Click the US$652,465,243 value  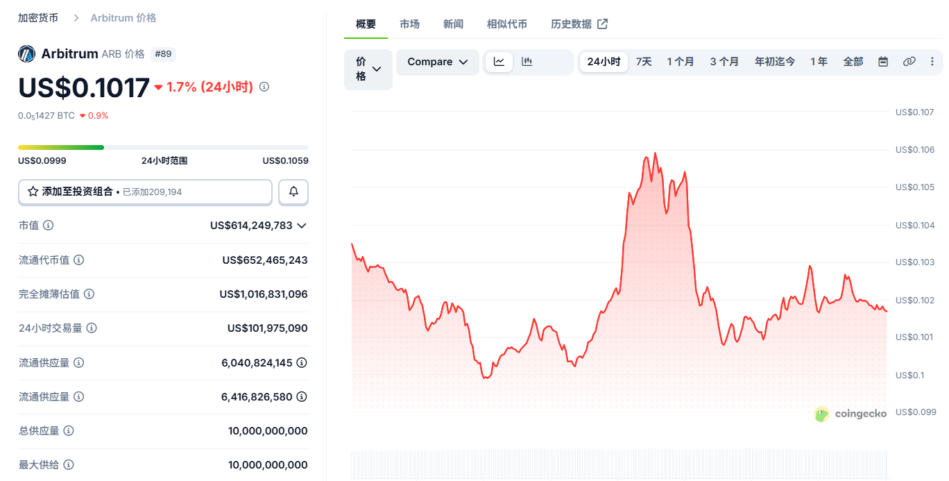(265, 260)
